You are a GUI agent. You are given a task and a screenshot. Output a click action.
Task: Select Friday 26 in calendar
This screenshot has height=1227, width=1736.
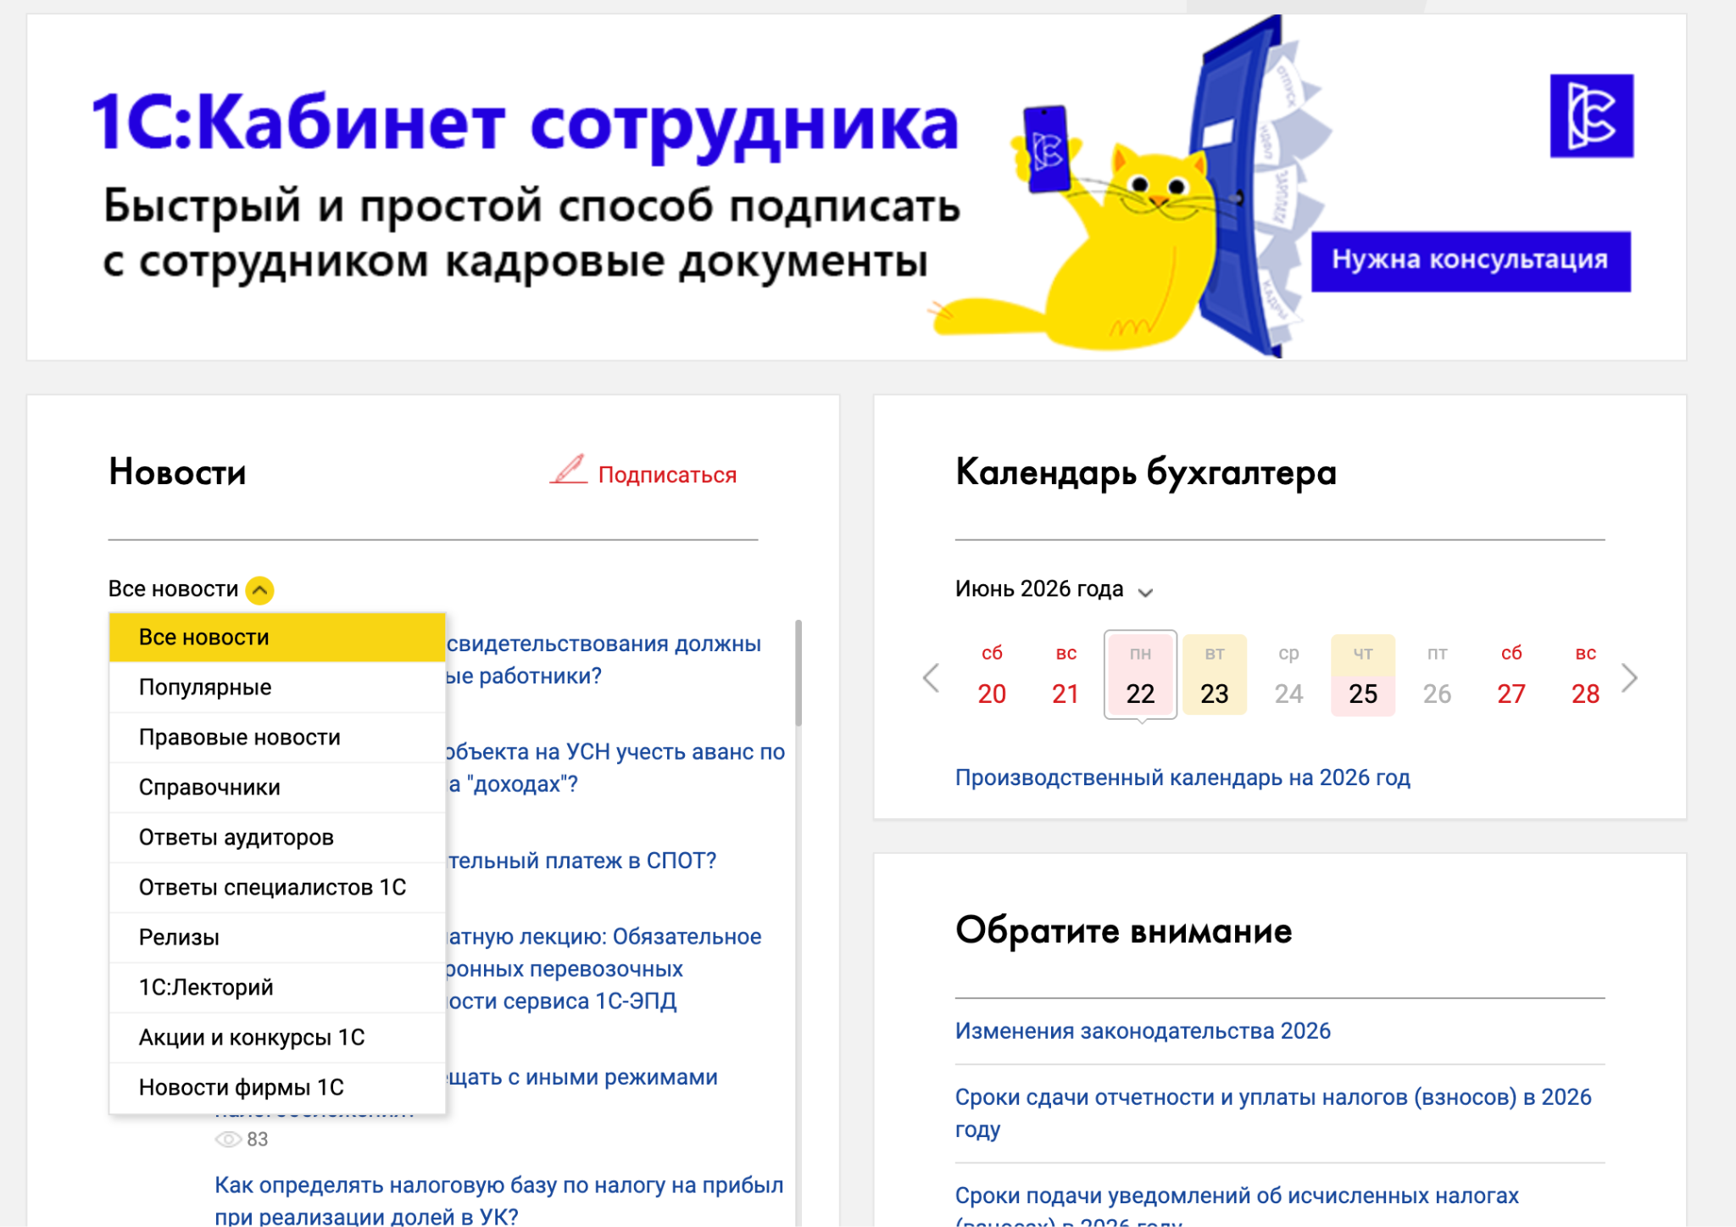coord(1437,676)
